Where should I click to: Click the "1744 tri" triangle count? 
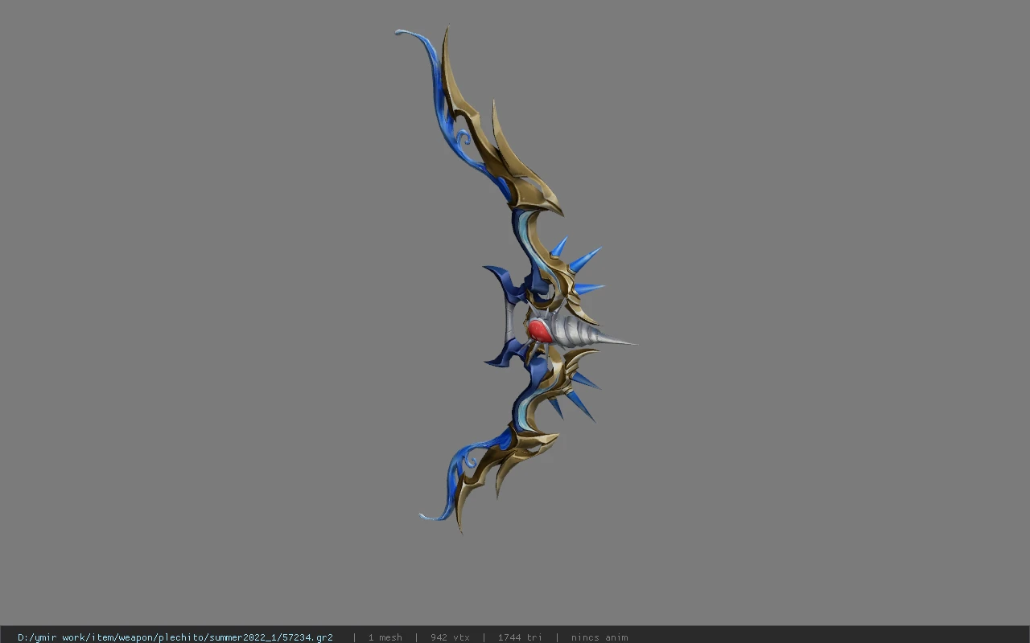click(520, 637)
